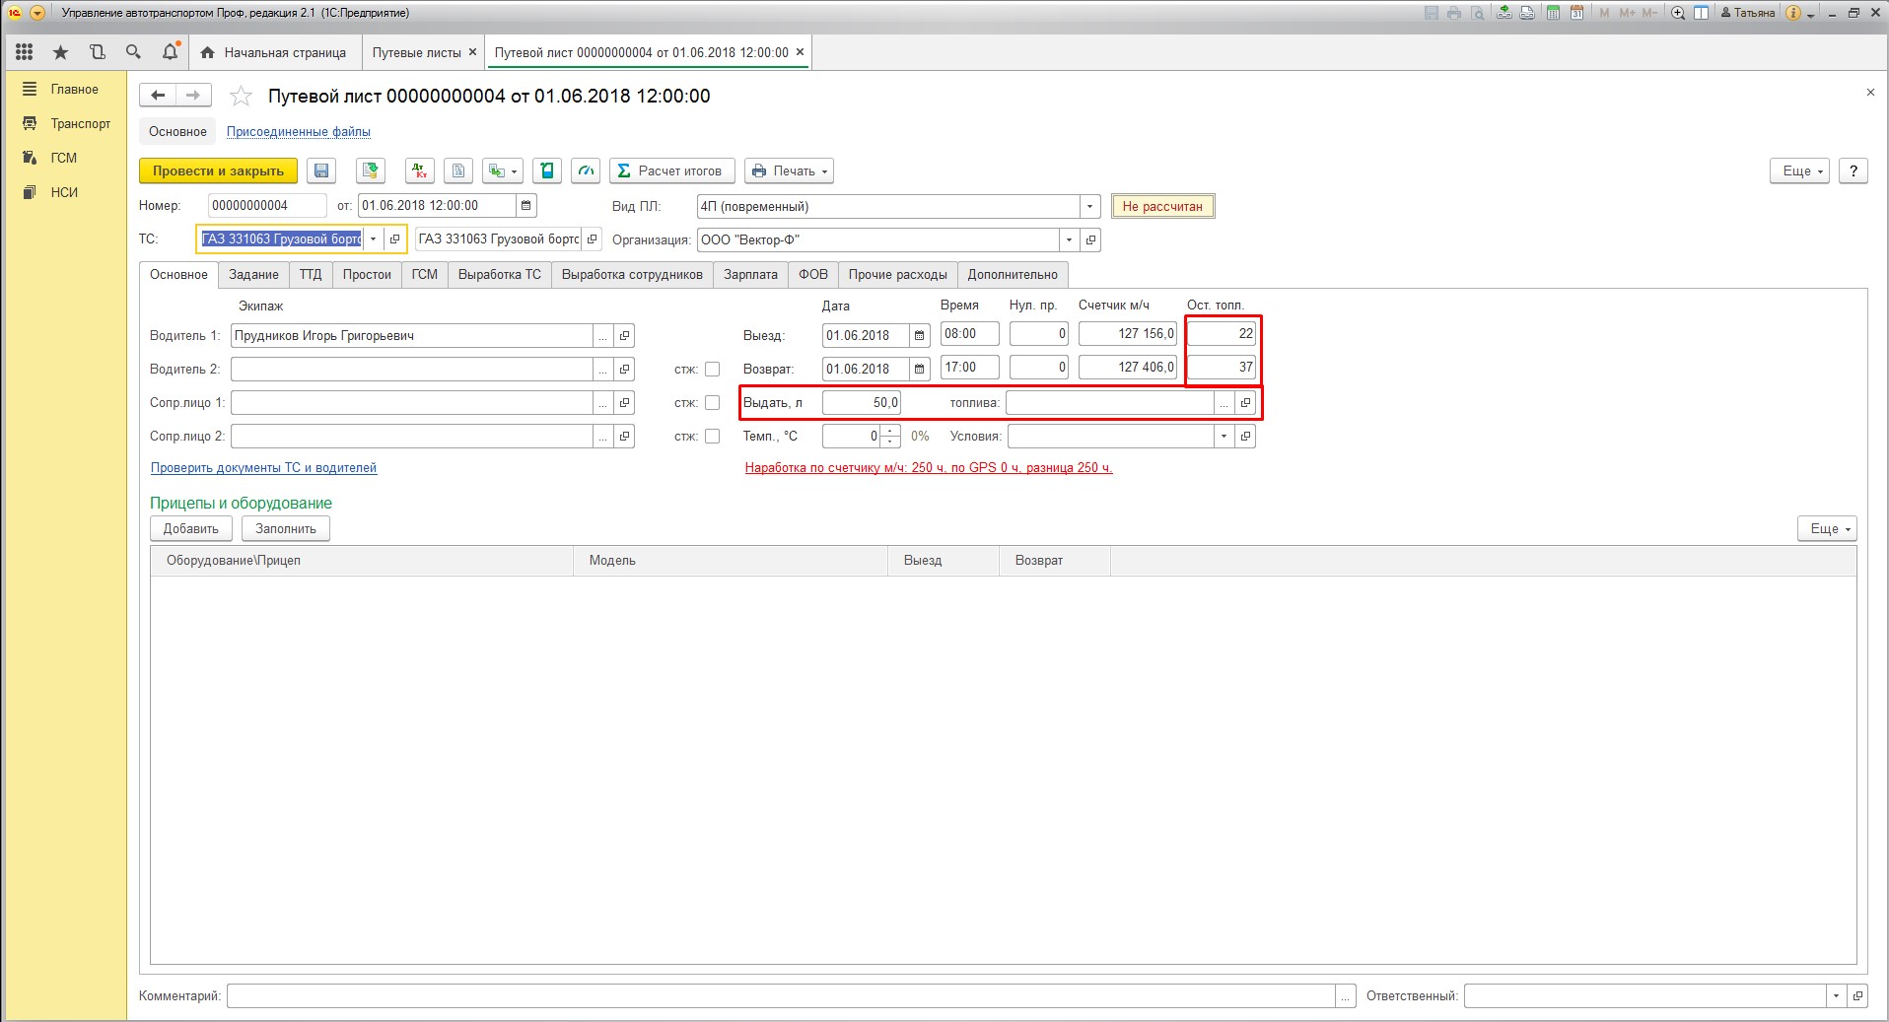Image resolution: width=1889 pixels, height=1022 pixels.
Task: Open the notifications bell icon
Action: click(170, 52)
